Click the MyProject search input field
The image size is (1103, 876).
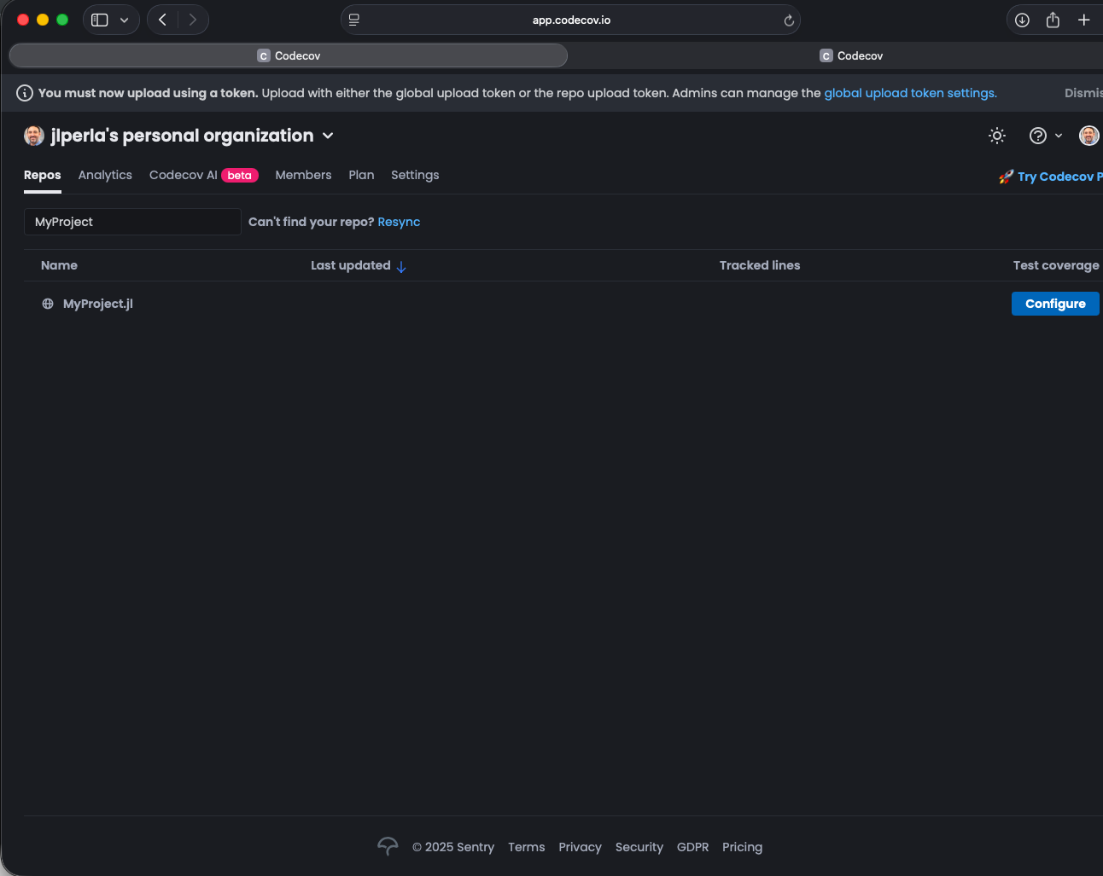coord(132,222)
